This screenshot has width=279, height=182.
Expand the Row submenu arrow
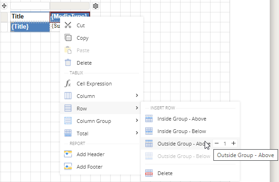point(137,108)
